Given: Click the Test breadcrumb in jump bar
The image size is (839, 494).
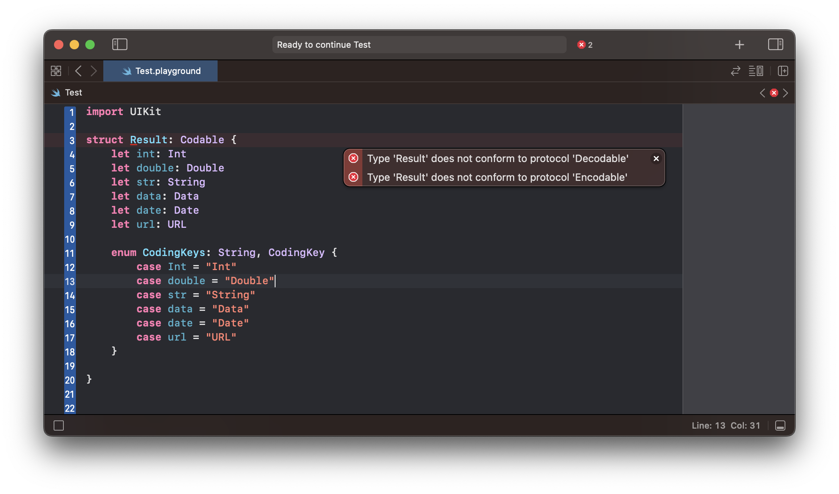Looking at the screenshot, I should click(x=73, y=92).
